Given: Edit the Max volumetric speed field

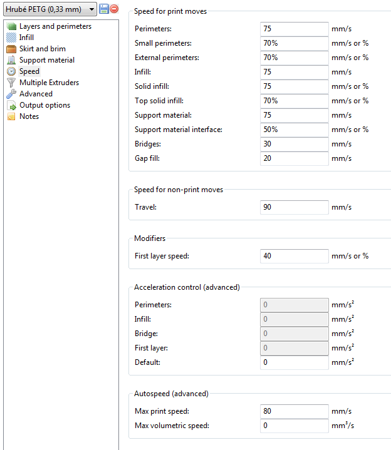Looking at the screenshot, I should click(294, 426).
